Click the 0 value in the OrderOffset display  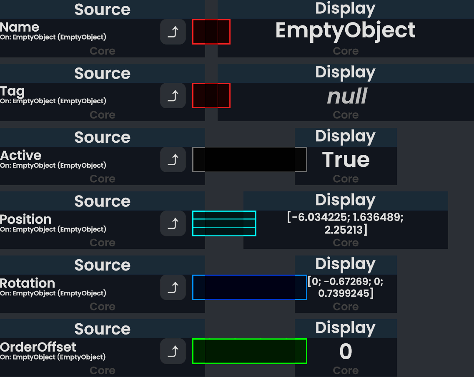pos(346,352)
